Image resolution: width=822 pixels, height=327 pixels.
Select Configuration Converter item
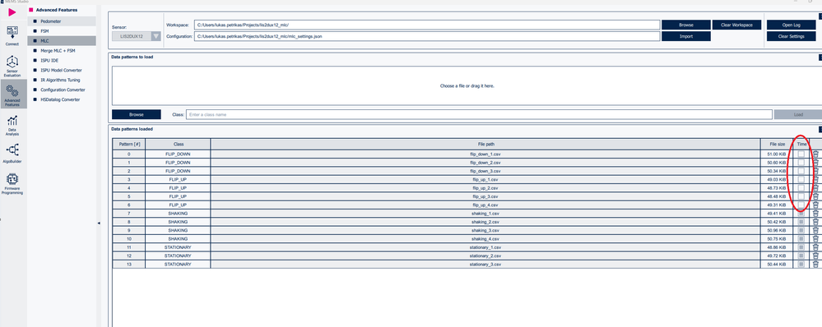pos(62,90)
